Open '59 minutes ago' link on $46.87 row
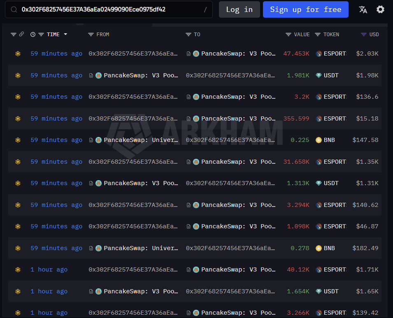 pyautogui.click(x=56, y=227)
